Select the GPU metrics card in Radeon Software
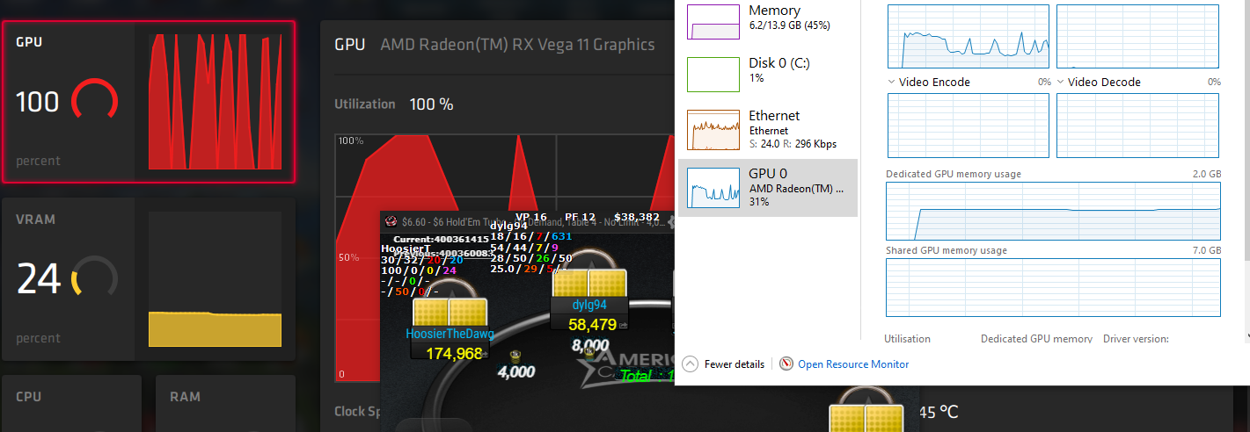 tap(148, 101)
